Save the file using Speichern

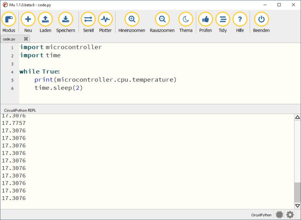(65, 19)
